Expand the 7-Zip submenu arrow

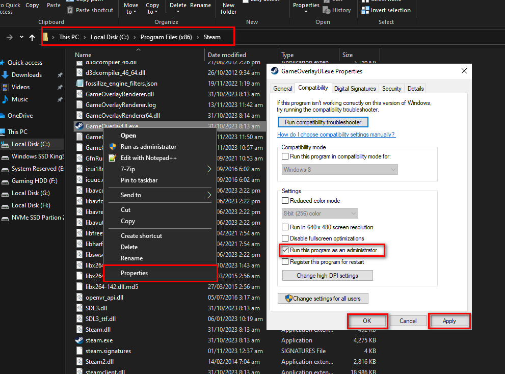click(x=209, y=169)
